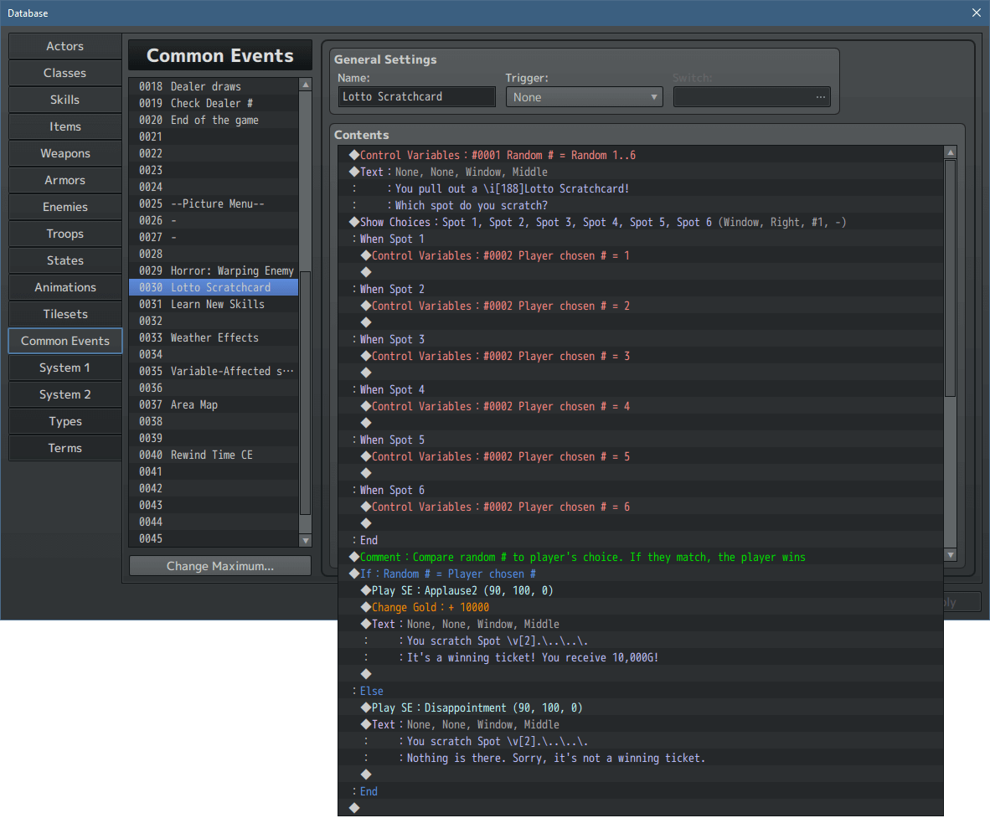Image resolution: width=990 pixels, height=818 pixels.
Task: Switch to the Items tab
Action: tap(65, 127)
